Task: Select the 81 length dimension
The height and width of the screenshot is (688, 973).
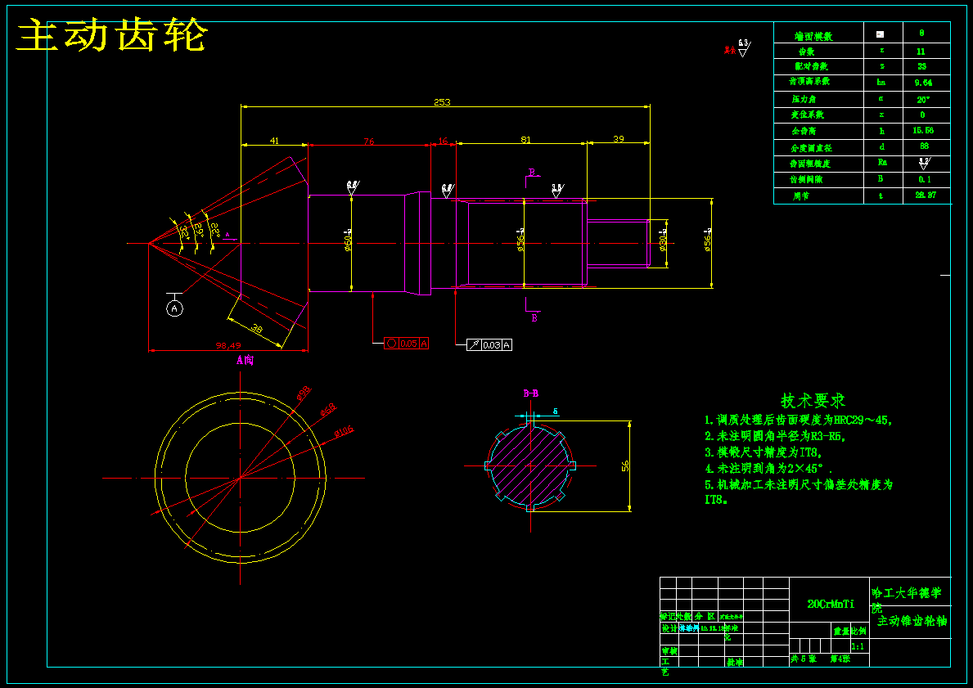Action: click(525, 140)
